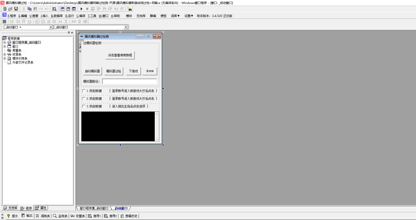Open the B.数据库 menu
Screen dimensions: 416x220
pos(57,16)
